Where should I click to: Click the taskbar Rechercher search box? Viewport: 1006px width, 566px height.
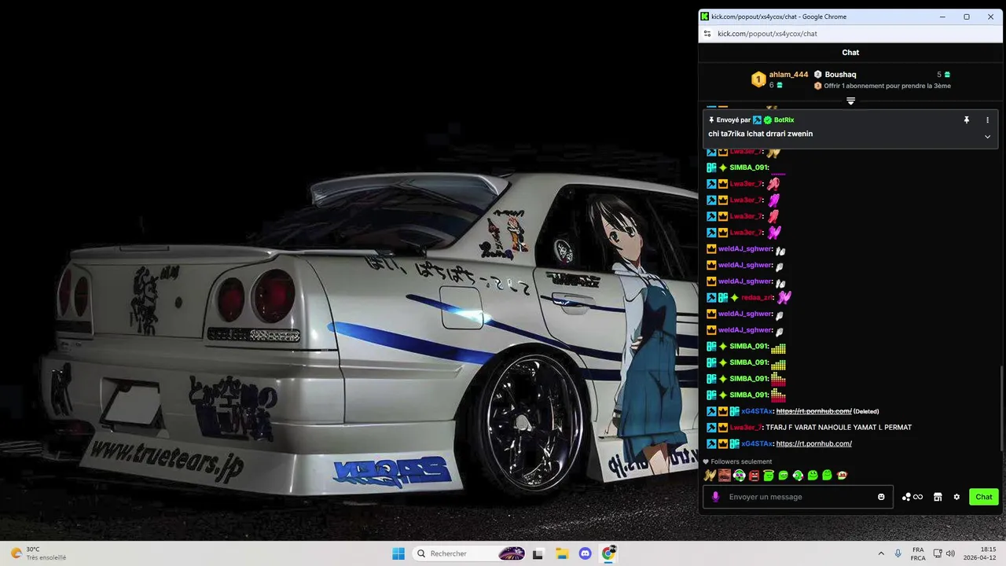pyautogui.click(x=469, y=553)
